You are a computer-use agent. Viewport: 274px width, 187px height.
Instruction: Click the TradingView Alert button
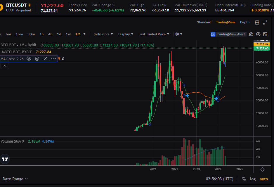(x=228, y=34)
